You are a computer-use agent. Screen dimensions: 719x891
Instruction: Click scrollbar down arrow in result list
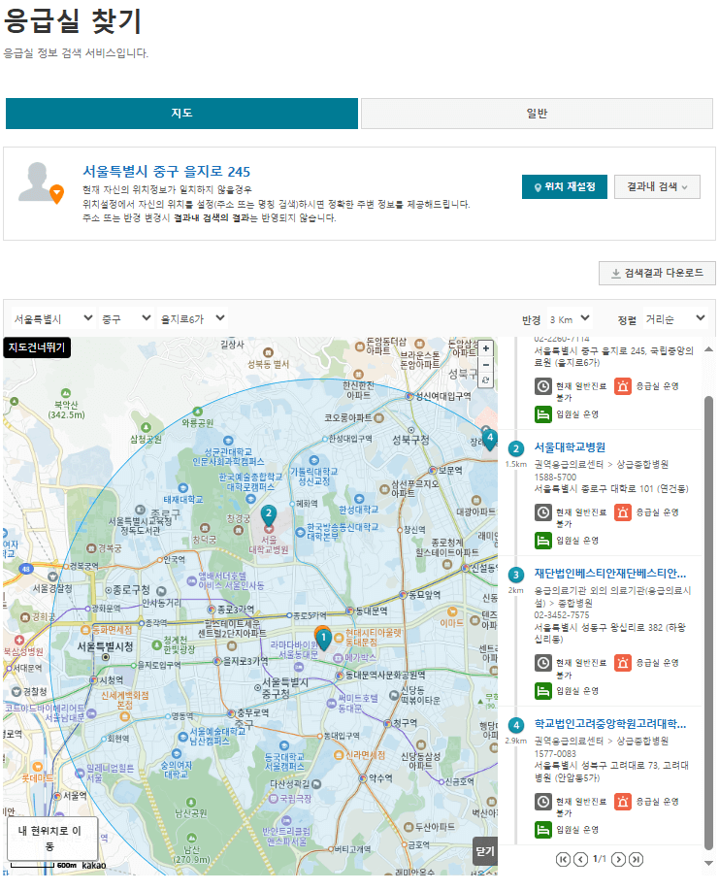coord(708,863)
